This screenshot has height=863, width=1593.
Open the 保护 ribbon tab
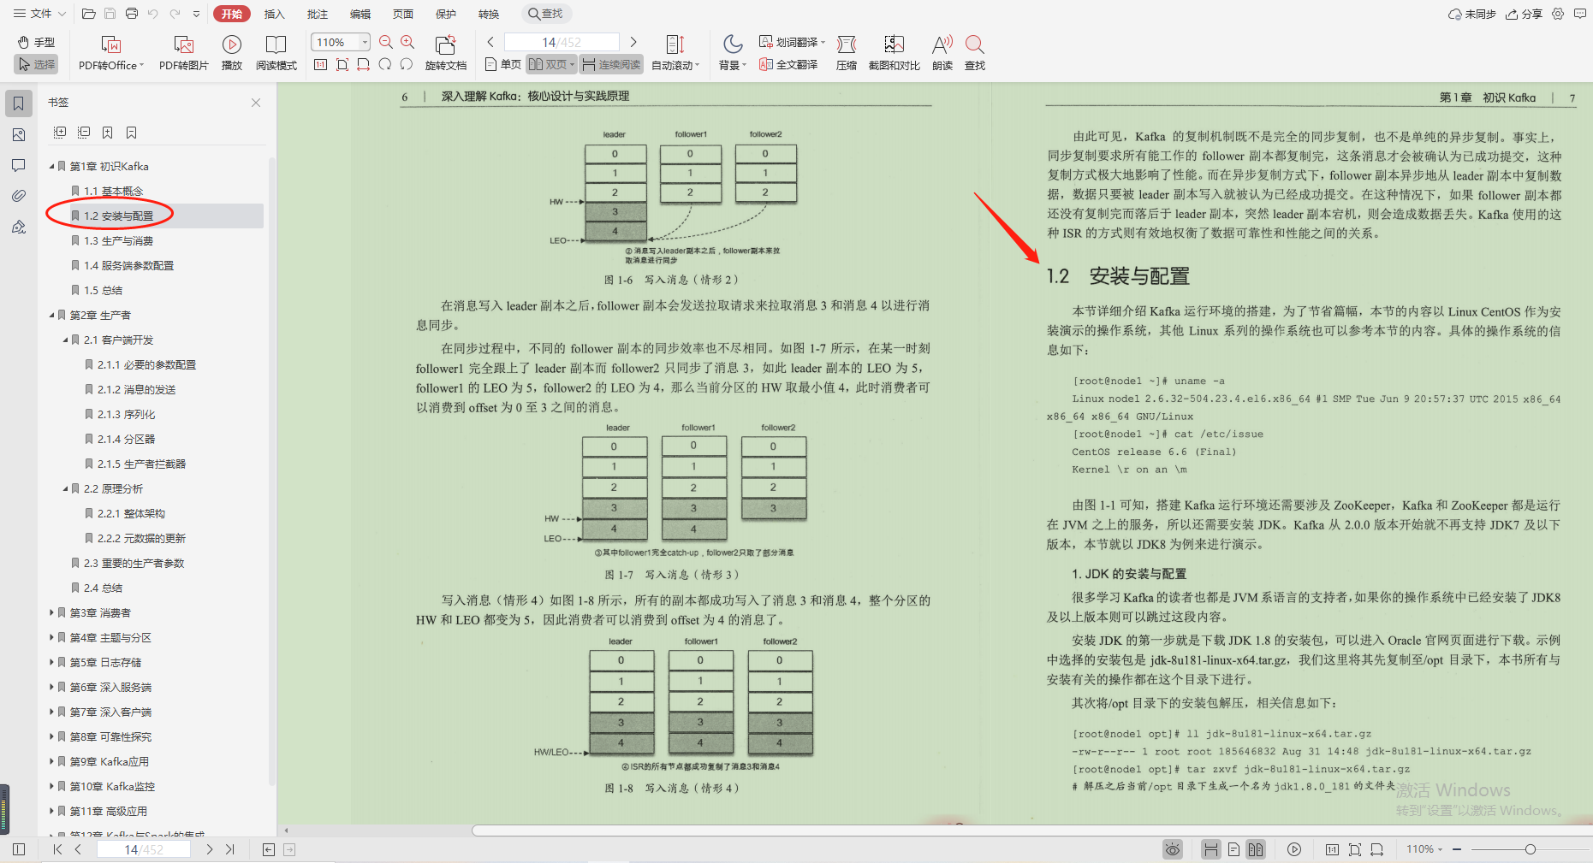click(445, 14)
